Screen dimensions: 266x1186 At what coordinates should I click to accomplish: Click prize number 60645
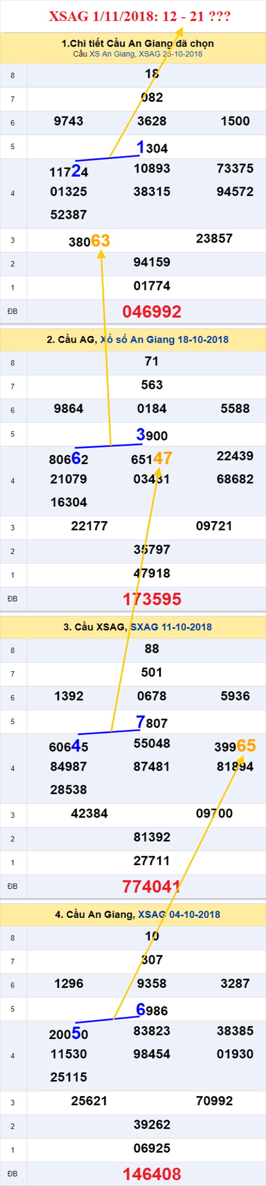[x=69, y=746]
